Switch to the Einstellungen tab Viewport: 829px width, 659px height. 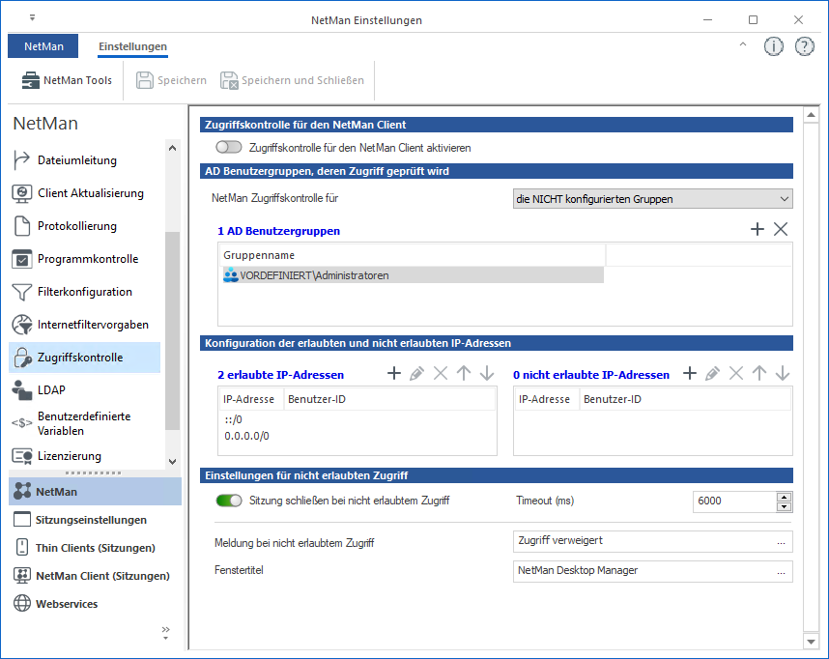point(132,46)
